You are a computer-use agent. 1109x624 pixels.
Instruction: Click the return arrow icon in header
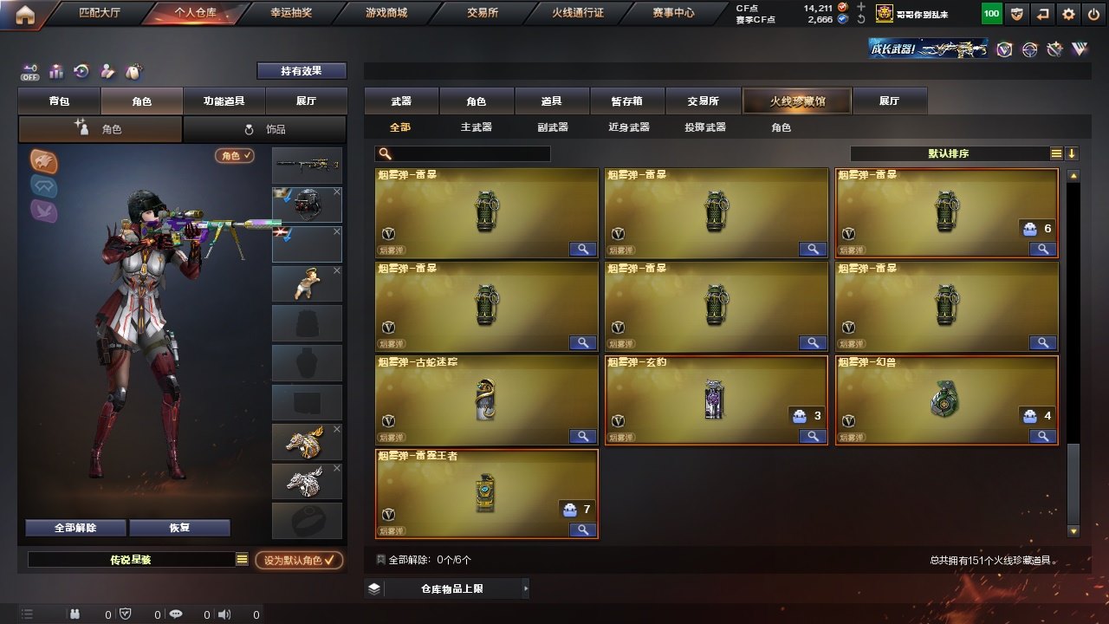[1043, 14]
